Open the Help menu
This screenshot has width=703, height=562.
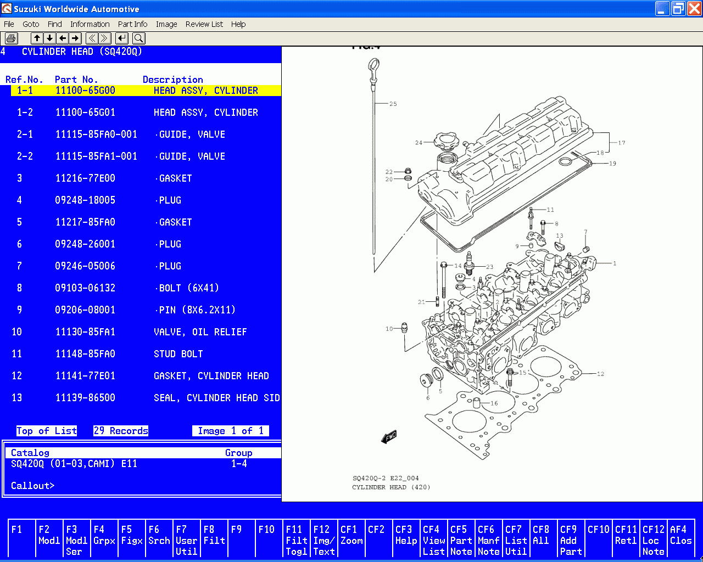[x=238, y=24]
